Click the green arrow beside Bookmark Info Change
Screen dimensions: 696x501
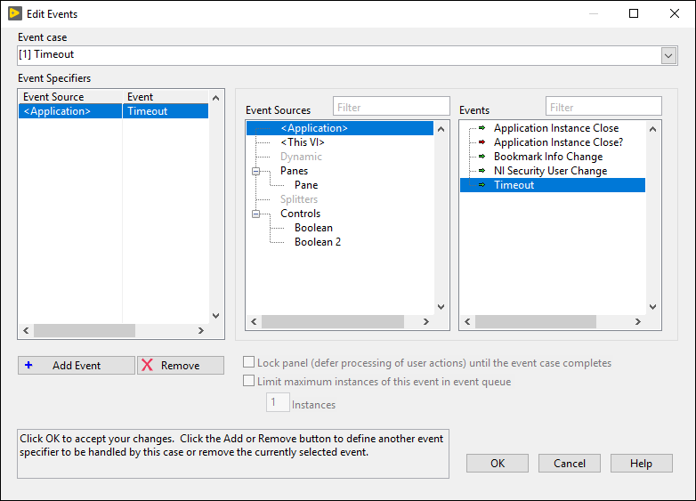point(482,157)
